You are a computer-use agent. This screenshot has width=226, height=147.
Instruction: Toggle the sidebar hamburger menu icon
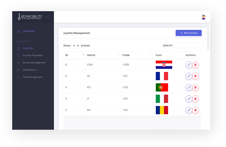pos(47,17)
